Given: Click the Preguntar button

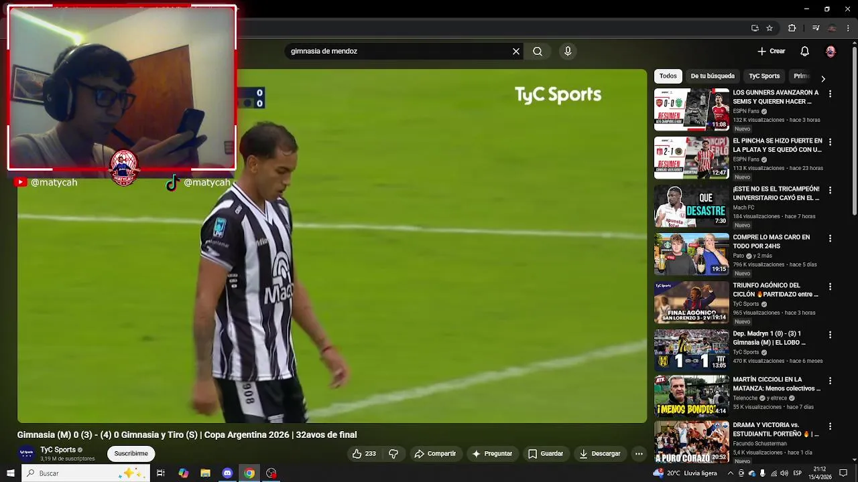Looking at the screenshot, I should click(492, 454).
